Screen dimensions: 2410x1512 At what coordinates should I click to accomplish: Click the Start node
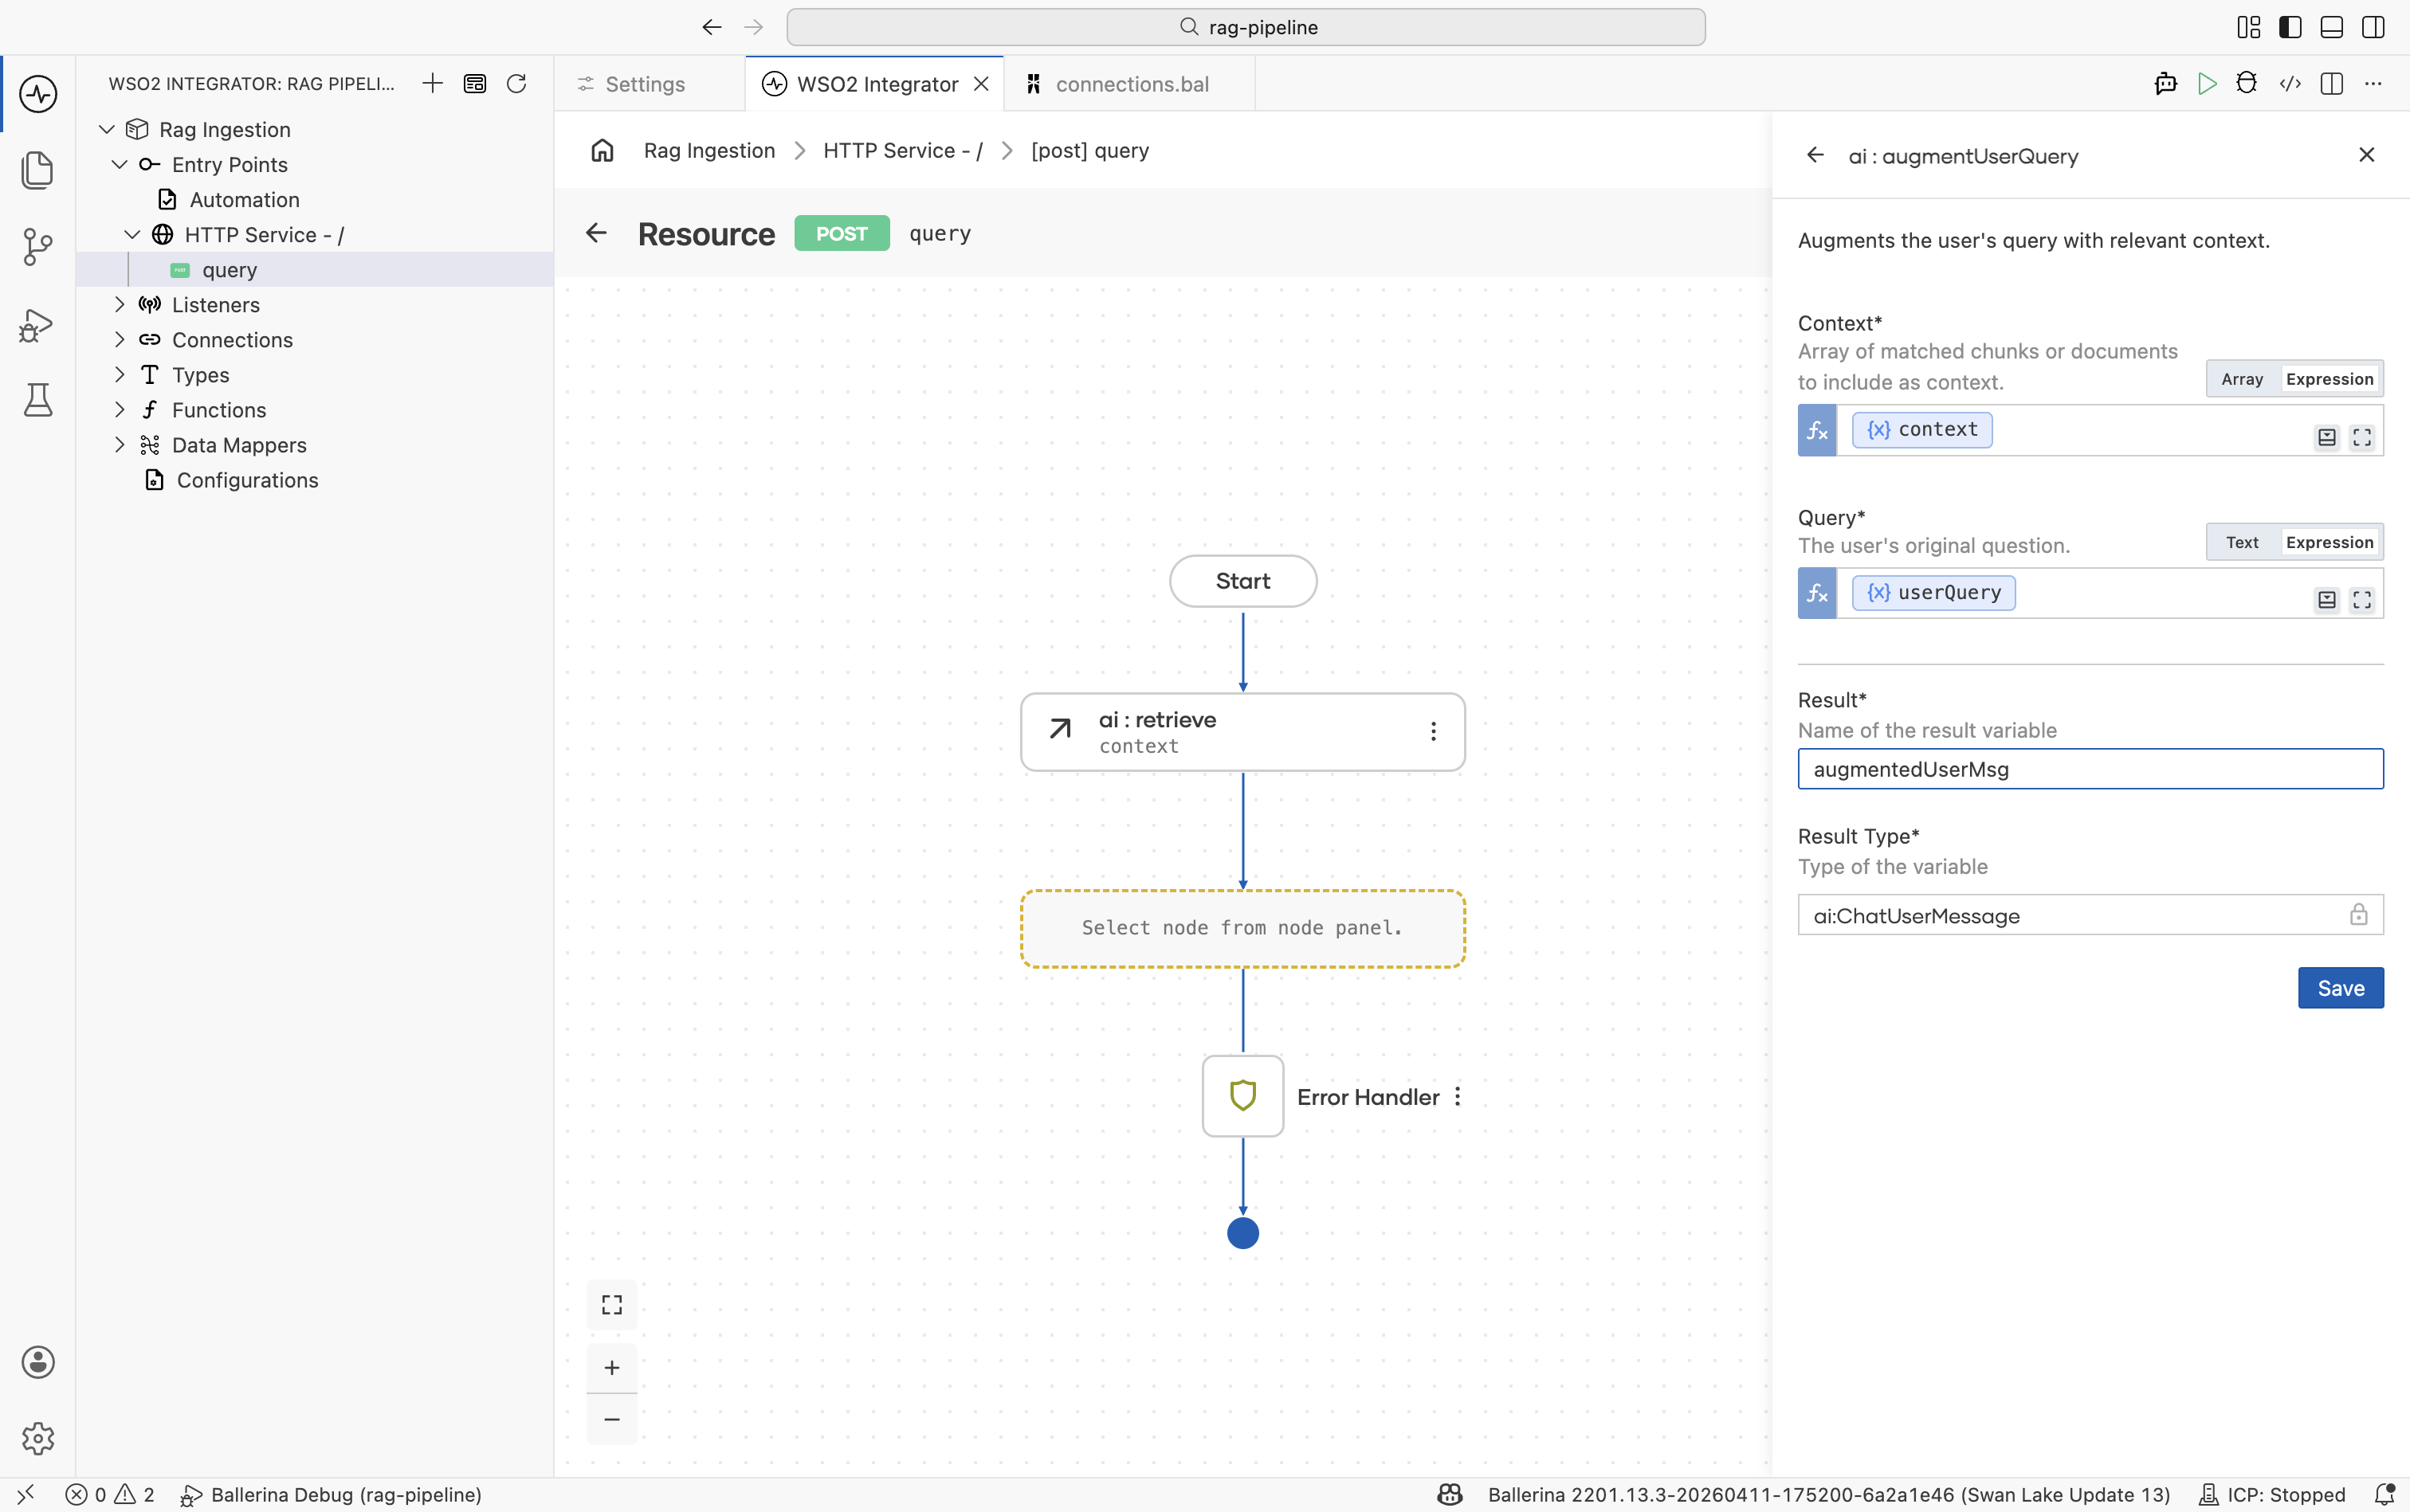[x=1242, y=581]
